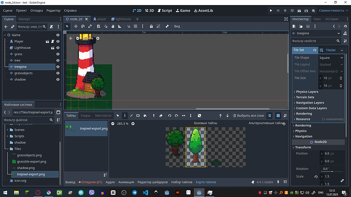The image size is (351, 197).
Task: Toggle visibility of the grass node
Action: point(58,54)
